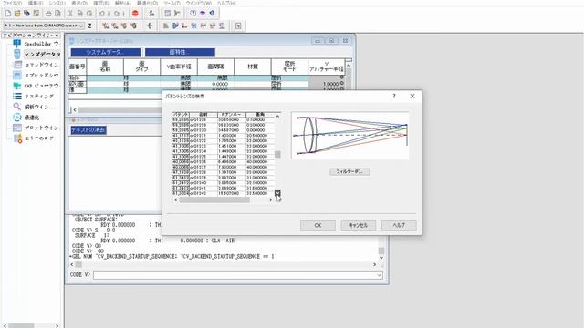Click the 面番号 column header
Screen dimensions: 584x328
pos(78,67)
